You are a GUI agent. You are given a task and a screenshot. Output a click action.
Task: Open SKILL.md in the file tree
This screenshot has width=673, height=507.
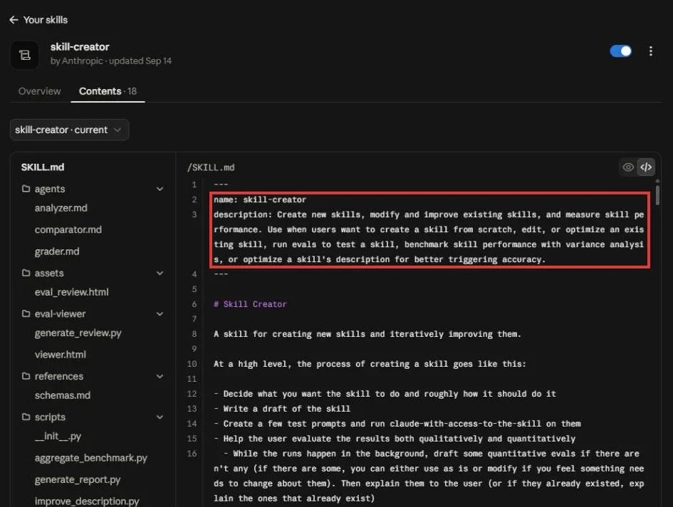(43, 167)
